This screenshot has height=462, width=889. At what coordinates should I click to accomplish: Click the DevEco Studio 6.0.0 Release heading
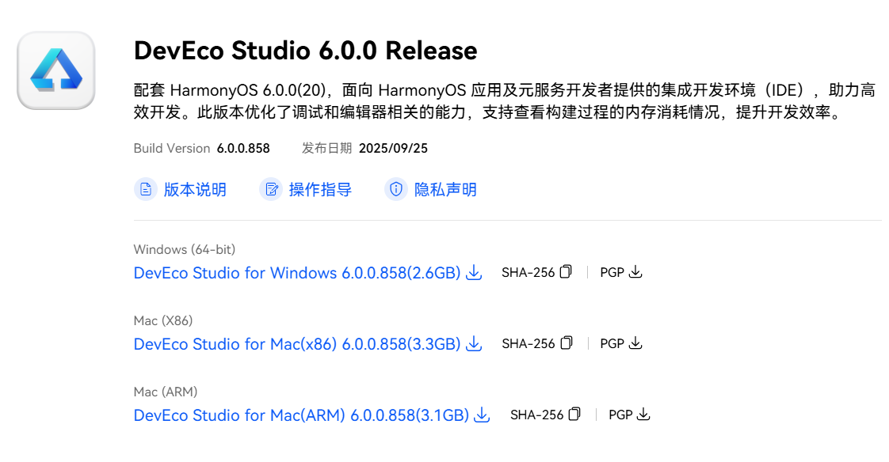tap(305, 51)
